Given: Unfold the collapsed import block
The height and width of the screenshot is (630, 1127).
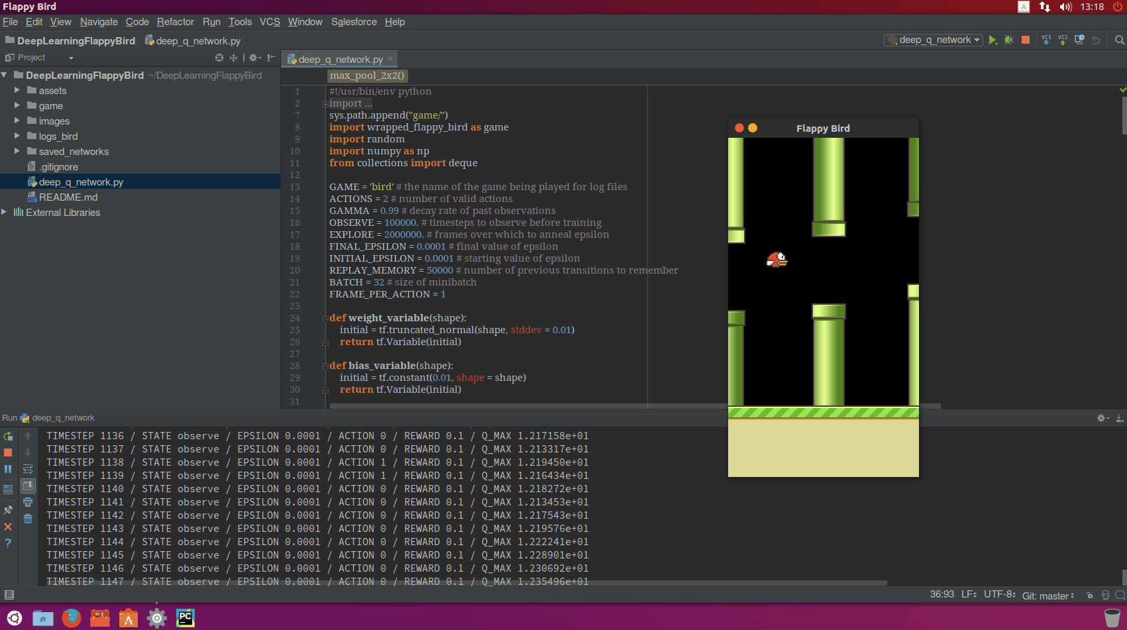Looking at the screenshot, I should click(x=325, y=104).
